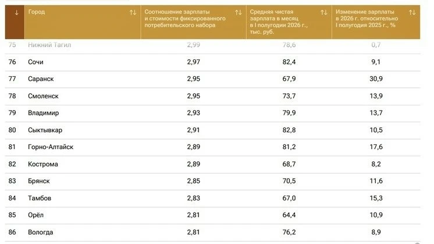The image size is (434, 244).
Task: Sort by average net salary arrows icon
Action: click(324, 12)
